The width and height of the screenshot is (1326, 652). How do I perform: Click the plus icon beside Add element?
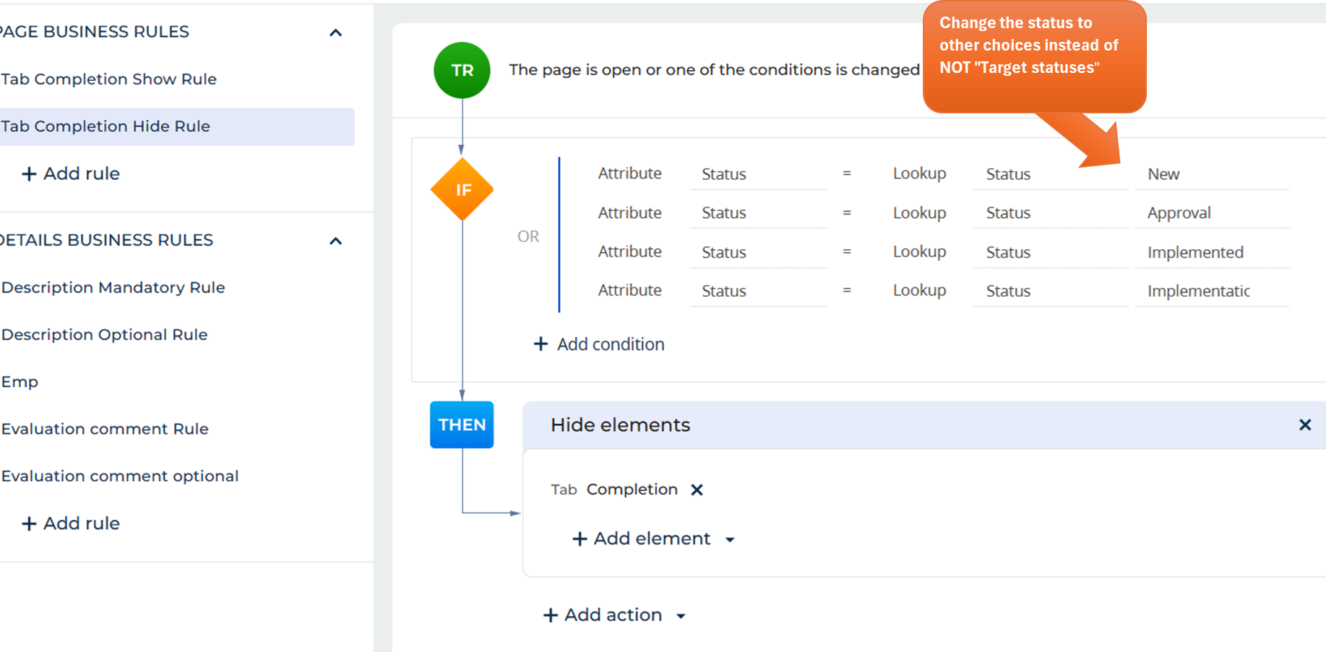580,539
